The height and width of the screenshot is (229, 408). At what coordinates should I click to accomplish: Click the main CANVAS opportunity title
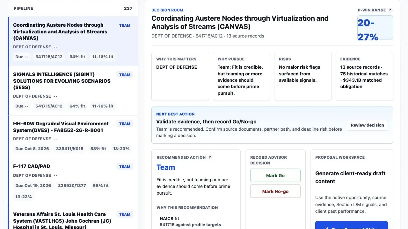point(240,22)
